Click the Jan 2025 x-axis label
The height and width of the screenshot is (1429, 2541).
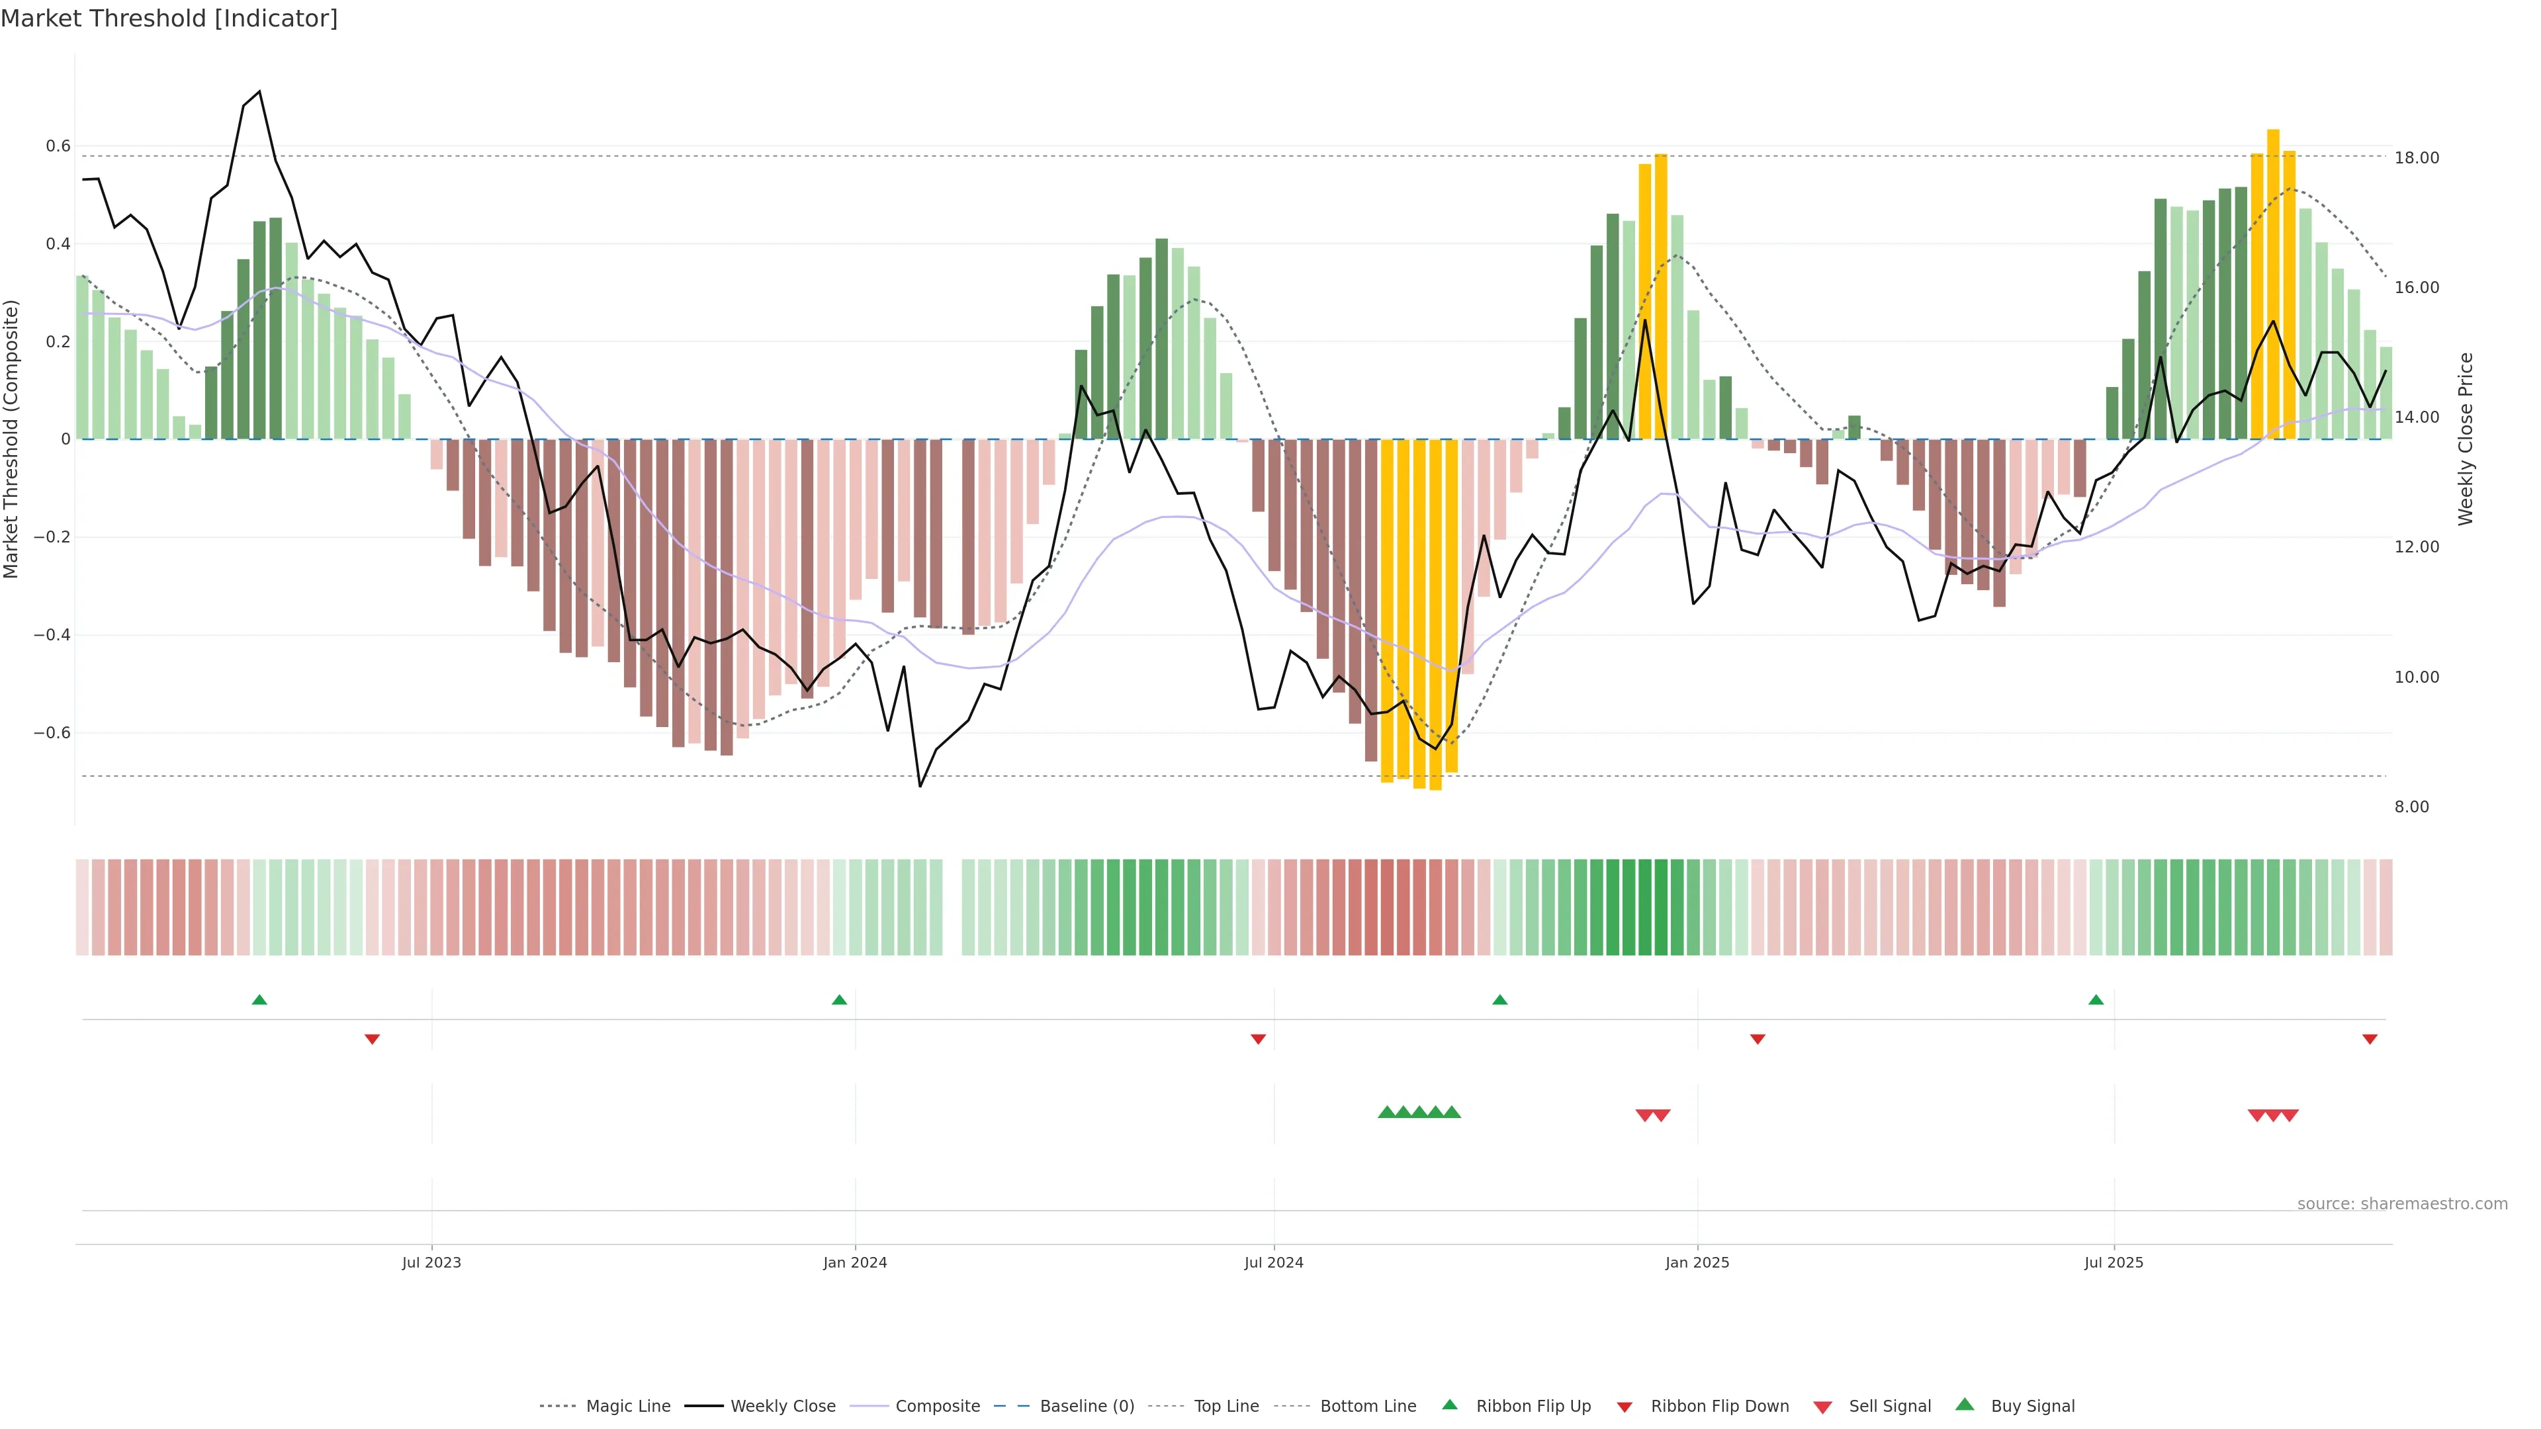(1697, 1262)
